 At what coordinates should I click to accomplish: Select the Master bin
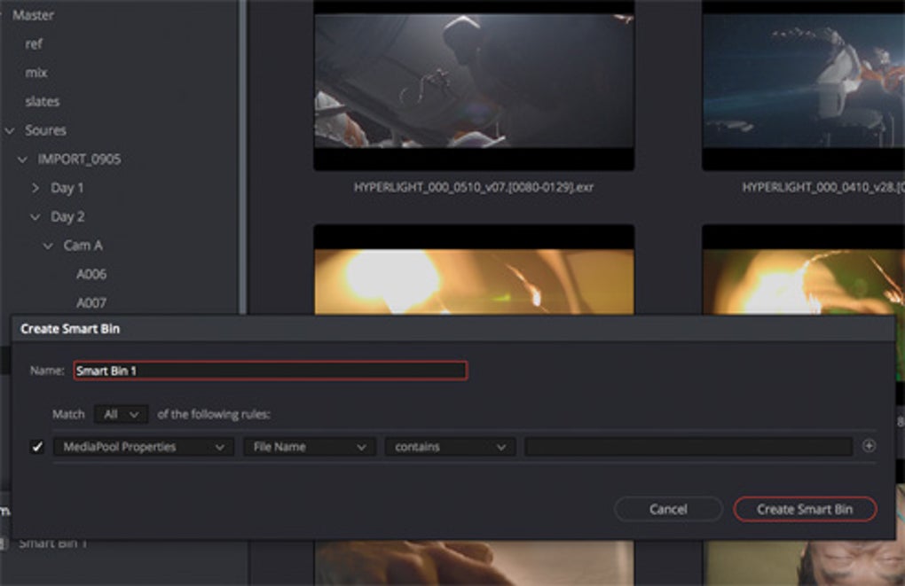[33, 15]
